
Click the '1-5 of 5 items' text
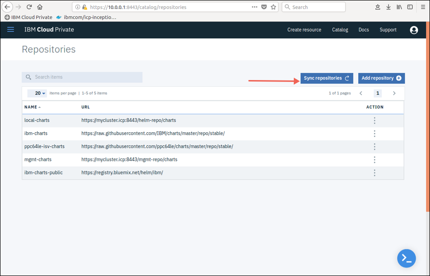[94, 93]
